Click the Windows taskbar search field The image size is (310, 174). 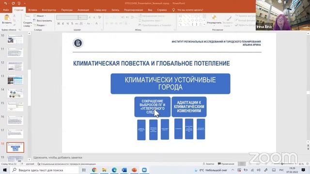pyautogui.click(x=45, y=170)
